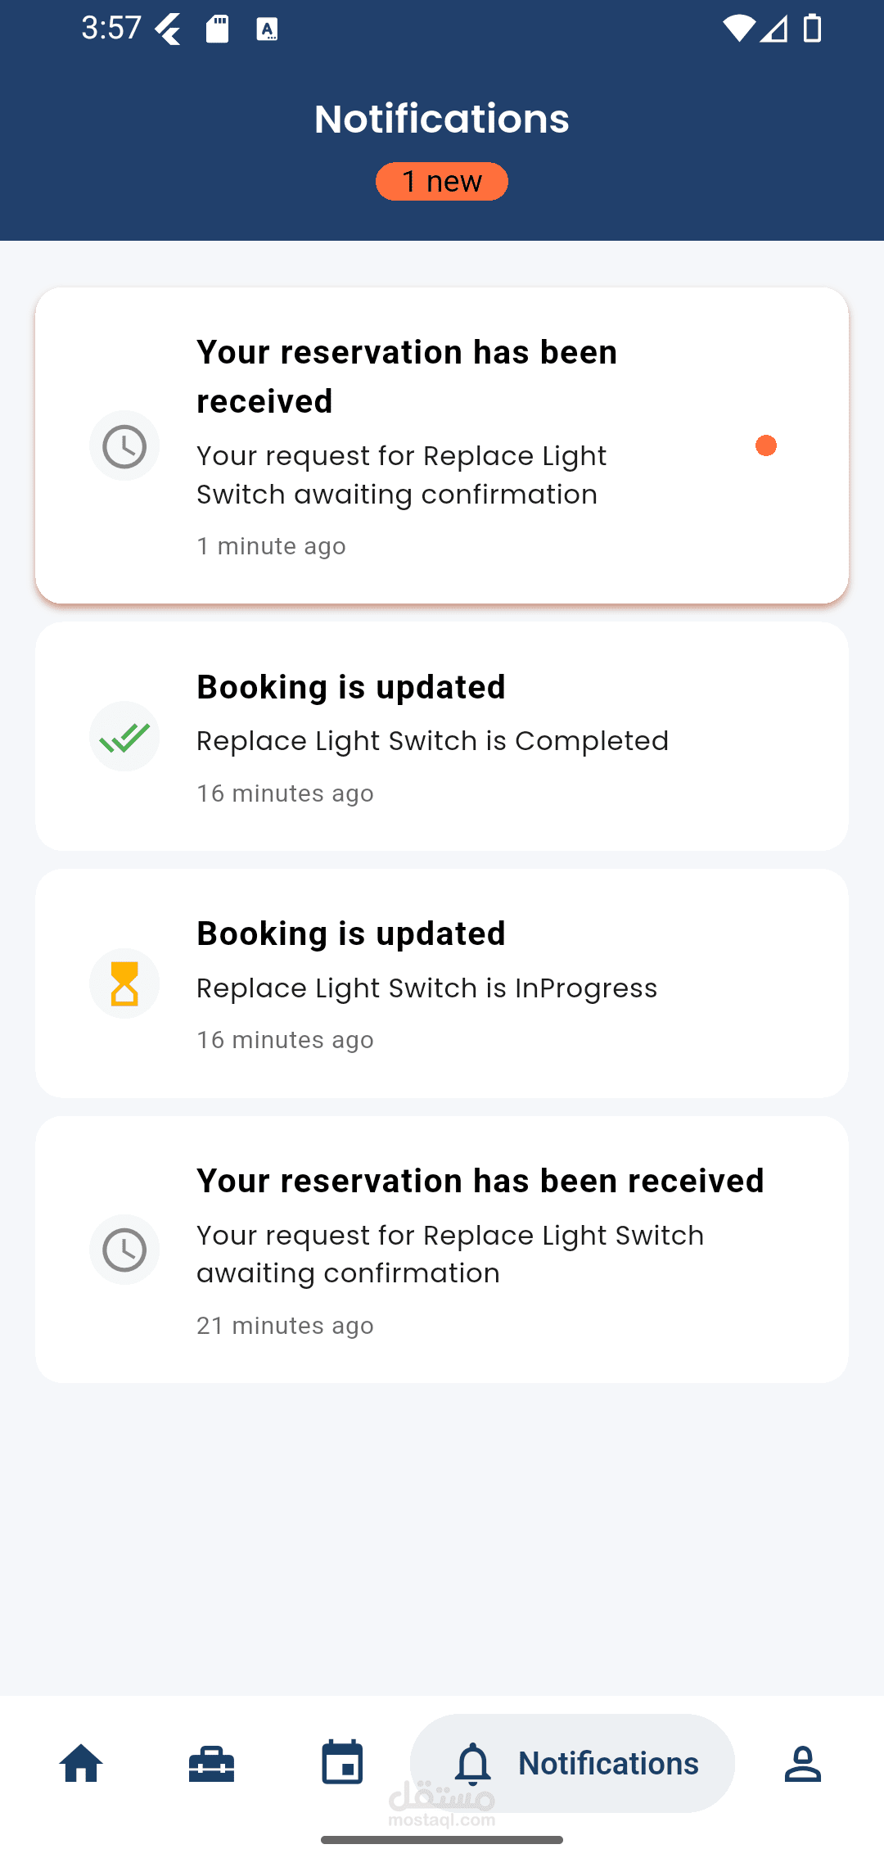The height and width of the screenshot is (1867, 884).
Task: Tap the "1 new" orange badge
Action: 442,181
